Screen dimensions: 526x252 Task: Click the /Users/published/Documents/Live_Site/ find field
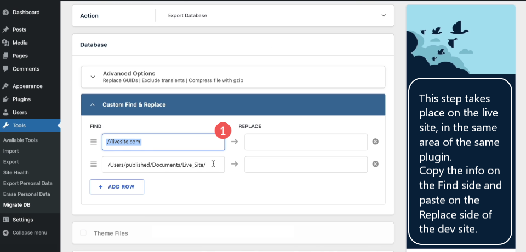click(x=163, y=165)
